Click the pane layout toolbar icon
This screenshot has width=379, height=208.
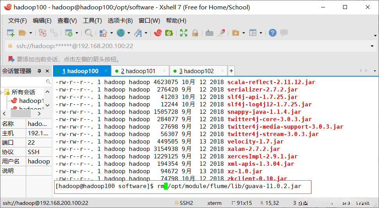253,33
